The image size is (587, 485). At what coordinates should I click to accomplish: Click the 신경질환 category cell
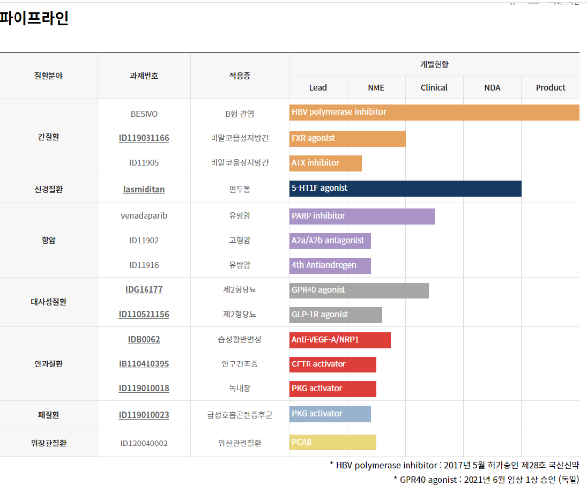[x=49, y=189]
